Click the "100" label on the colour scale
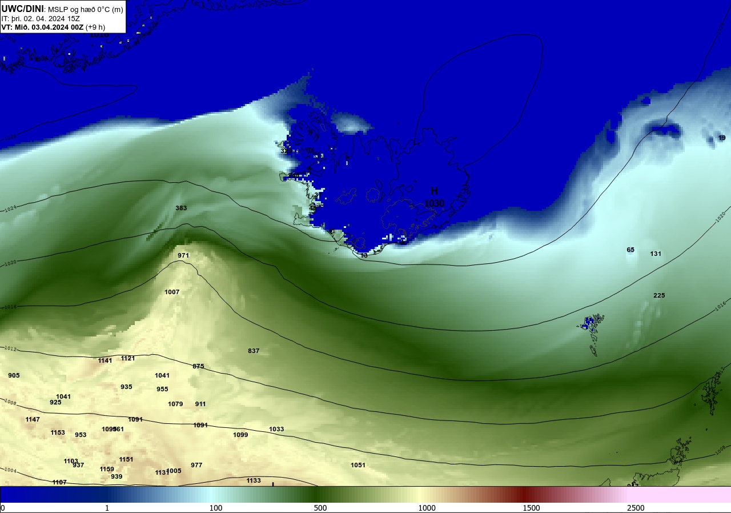Image resolution: width=731 pixels, height=513 pixels. tap(215, 508)
